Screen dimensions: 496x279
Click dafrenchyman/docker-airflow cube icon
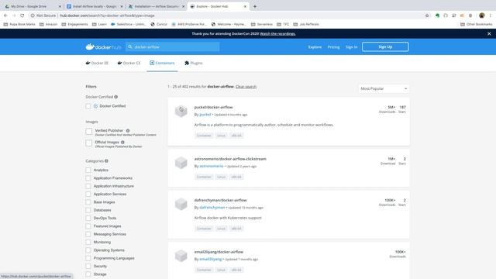(x=181, y=204)
